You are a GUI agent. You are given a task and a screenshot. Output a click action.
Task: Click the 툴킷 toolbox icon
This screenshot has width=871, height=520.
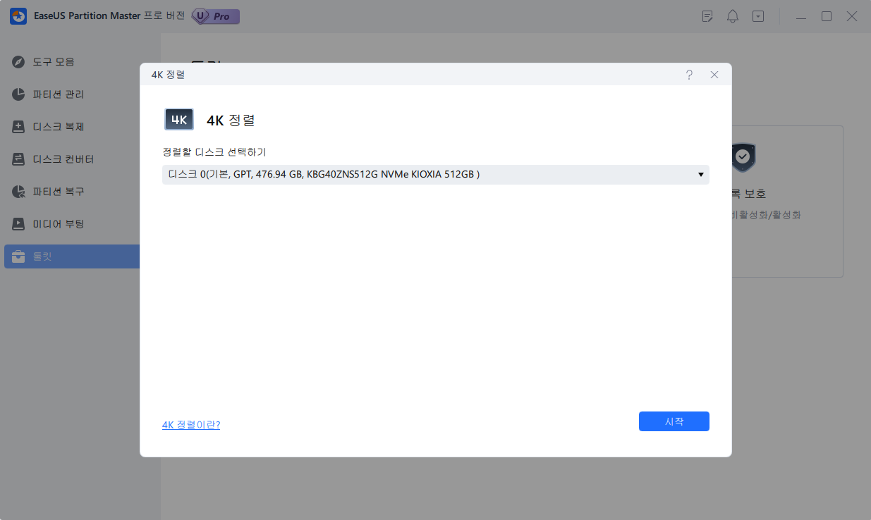[19, 256]
